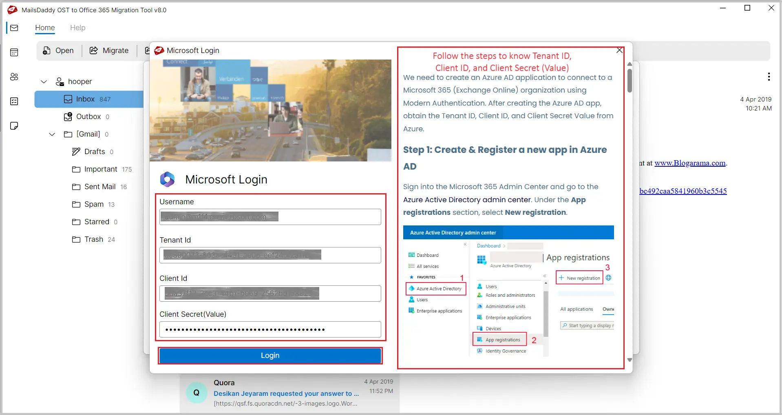Switch to the Help tab
The width and height of the screenshot is (782, 415).
(x=77, y=28)
